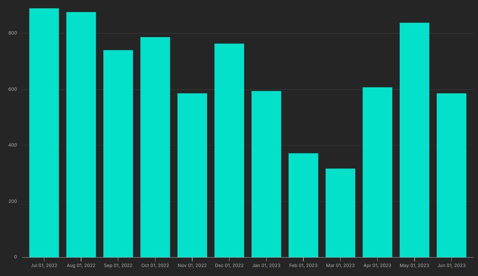
Task: Select the 600 y-axis tick label
Action: point(13,89)
